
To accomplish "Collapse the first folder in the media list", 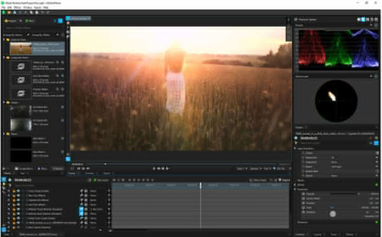I will tap(4, 39).
